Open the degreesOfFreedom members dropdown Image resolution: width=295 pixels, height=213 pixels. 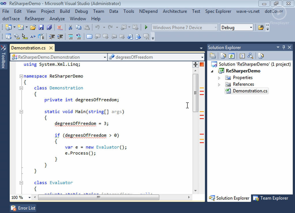tap(202, 57)
